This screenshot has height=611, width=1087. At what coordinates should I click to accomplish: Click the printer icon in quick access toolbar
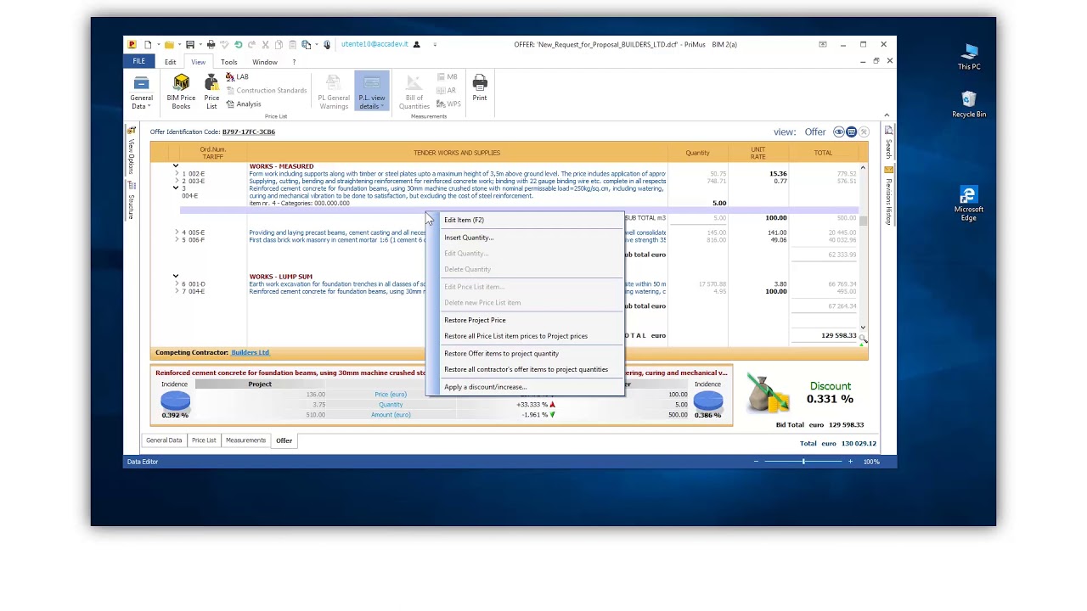click(211, 44)
